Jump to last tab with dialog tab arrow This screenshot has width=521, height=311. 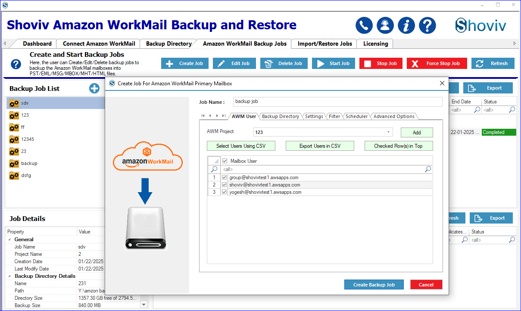pyautogui.click(x=224, y=116)
